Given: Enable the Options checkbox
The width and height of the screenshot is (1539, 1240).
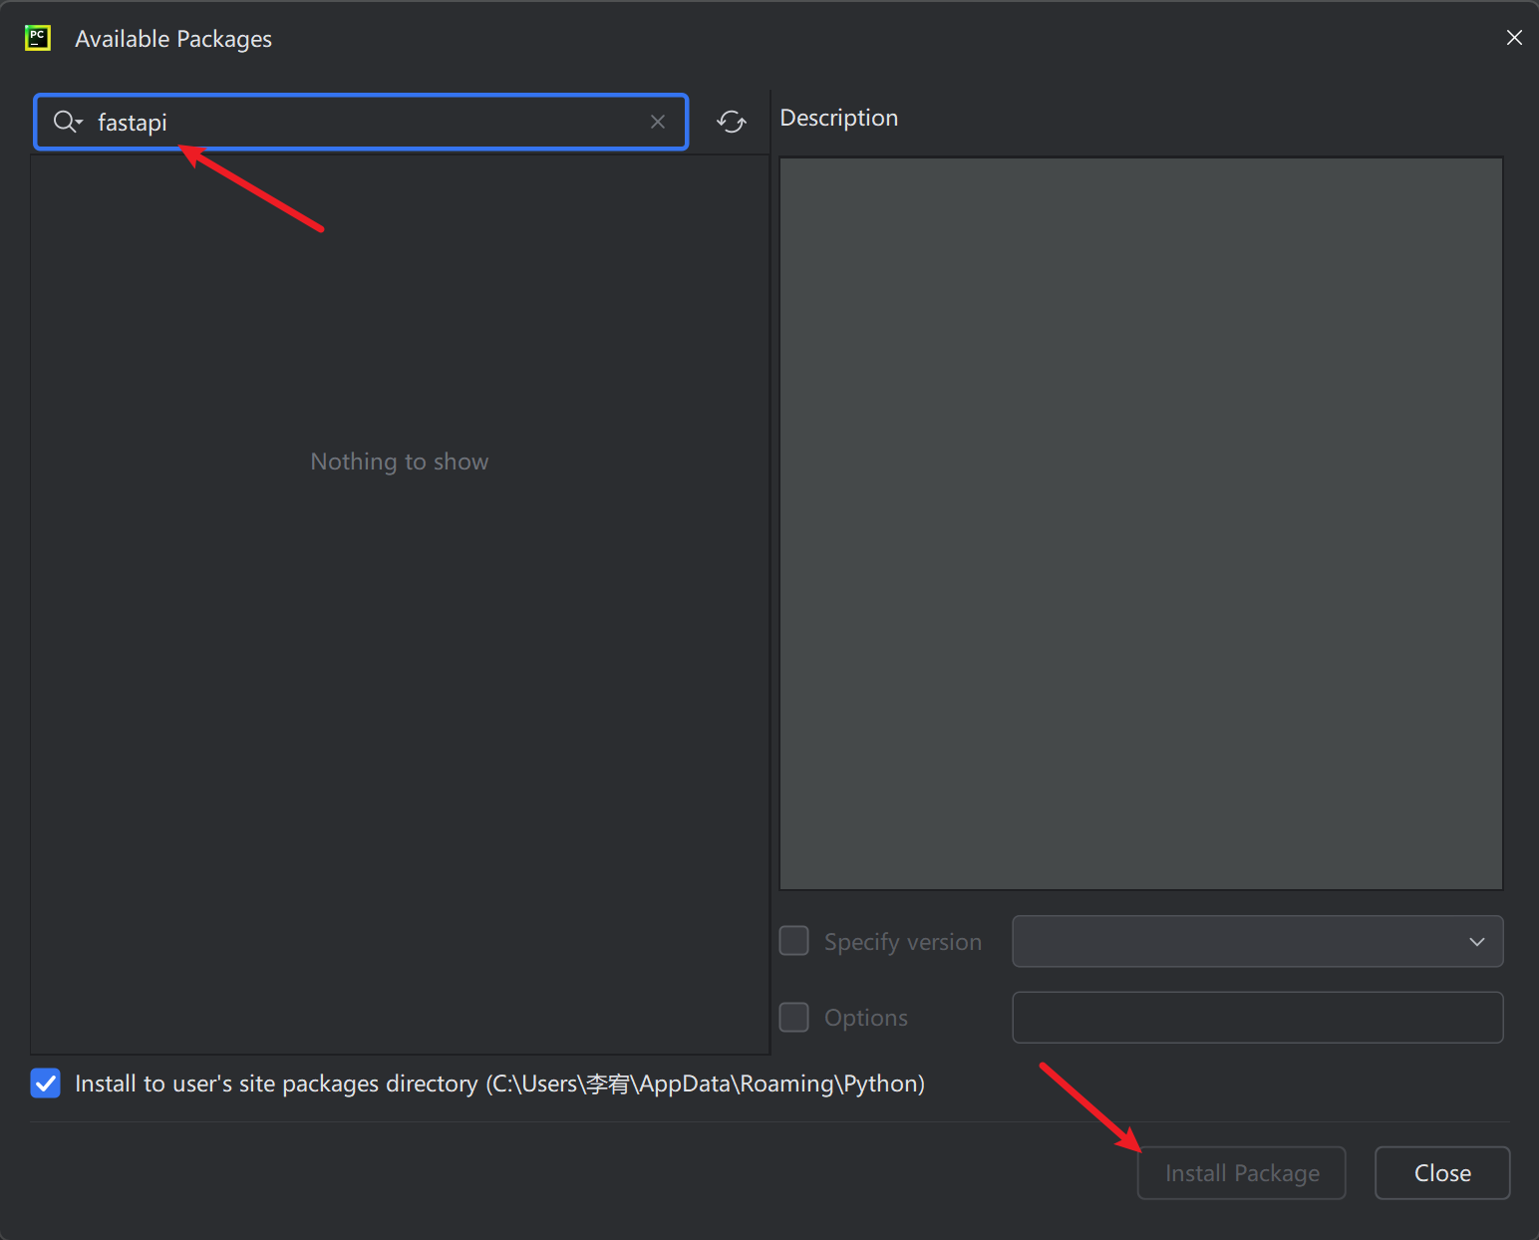Looking at the screenshot, I should (x=793, y=1017).
